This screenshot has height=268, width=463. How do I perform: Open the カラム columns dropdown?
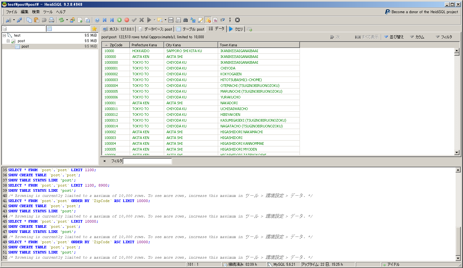click(417, 37)
